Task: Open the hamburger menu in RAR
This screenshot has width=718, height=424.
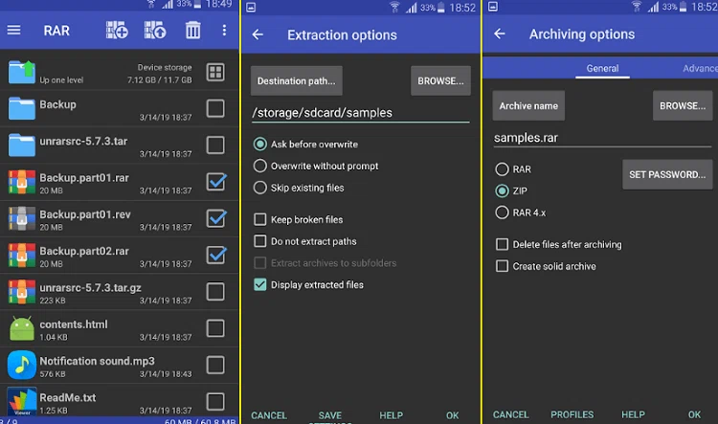Action: coord(13,31)
